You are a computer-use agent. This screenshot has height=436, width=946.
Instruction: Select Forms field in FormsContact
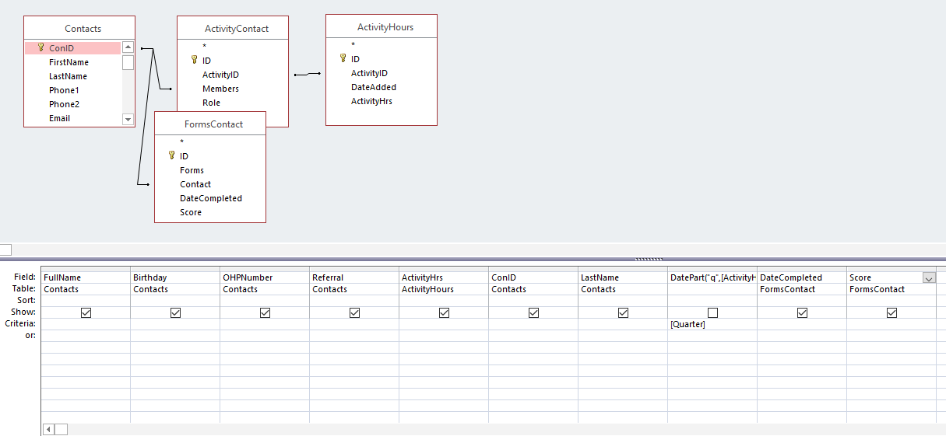(192, 170)
